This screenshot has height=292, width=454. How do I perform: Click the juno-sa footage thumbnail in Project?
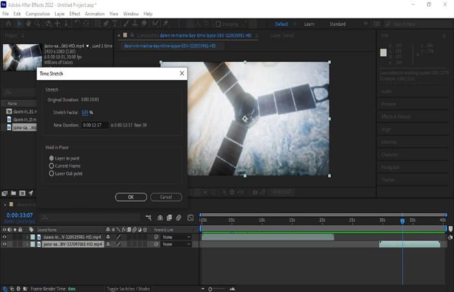coord(22,57)
